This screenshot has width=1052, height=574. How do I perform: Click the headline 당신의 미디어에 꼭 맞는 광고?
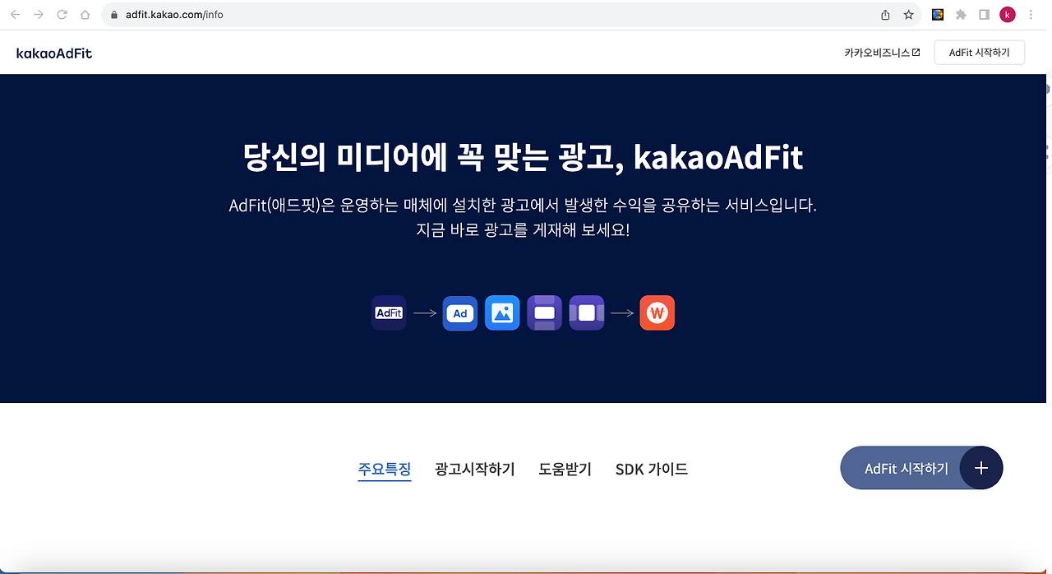(522, 156)
